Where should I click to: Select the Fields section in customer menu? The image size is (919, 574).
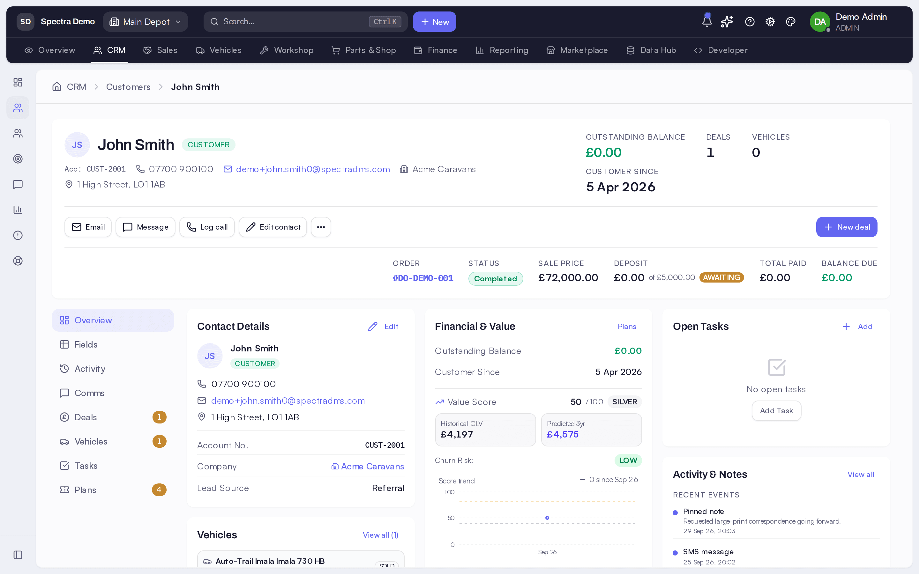tap(113, 344)
